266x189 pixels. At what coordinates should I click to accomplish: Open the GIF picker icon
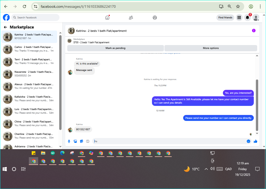tap(88, 141)
